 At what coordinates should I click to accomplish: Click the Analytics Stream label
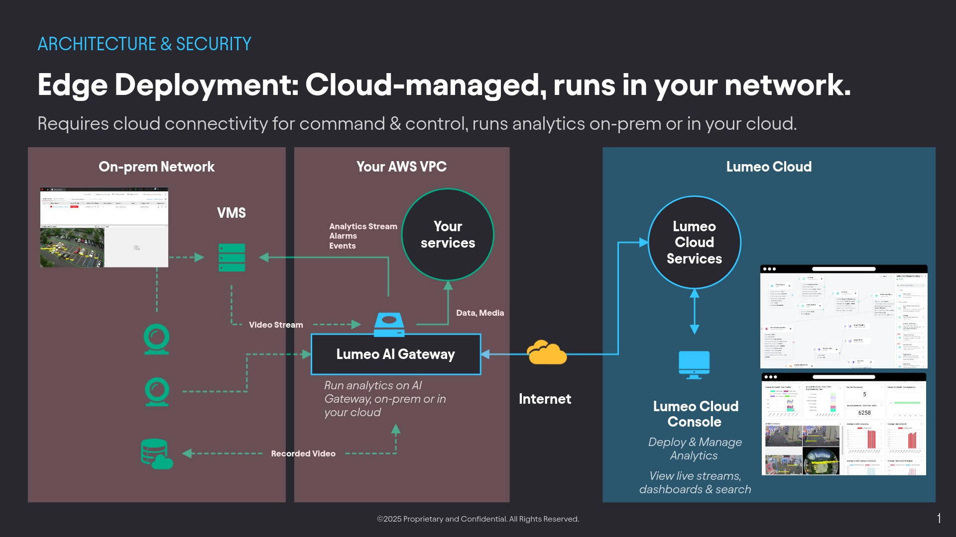coord(363,226)
